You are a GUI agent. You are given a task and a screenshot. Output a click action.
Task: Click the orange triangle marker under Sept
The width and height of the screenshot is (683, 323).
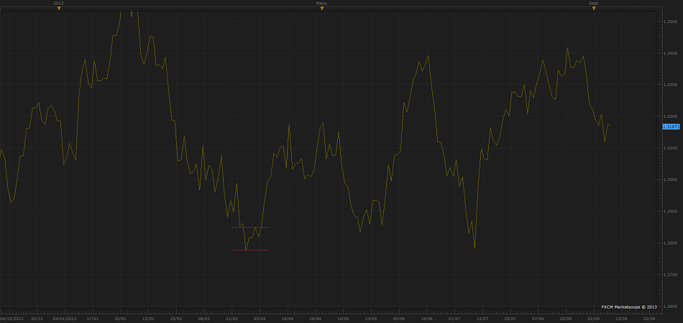click(593, 9)
